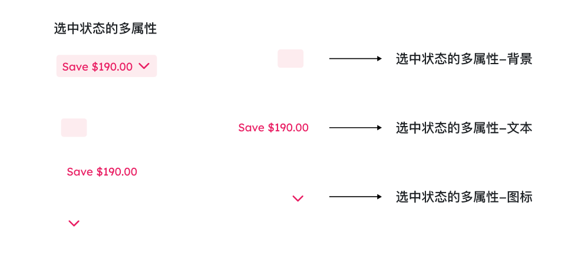Click the word 文本 ending the second label
The height and width of the screenshot is (259, 568).
tap(520, 128)
